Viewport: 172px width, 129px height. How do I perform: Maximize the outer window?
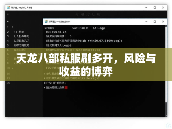point(155,8)
